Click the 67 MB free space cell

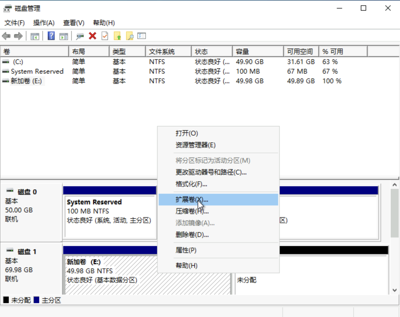(x=297, y=71)
